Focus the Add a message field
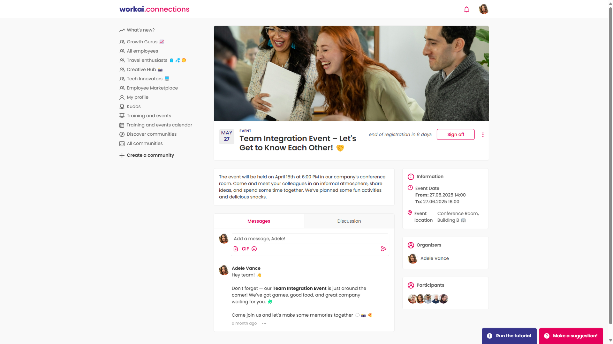Viewport: 613px width, 344px height. point(310,239)
